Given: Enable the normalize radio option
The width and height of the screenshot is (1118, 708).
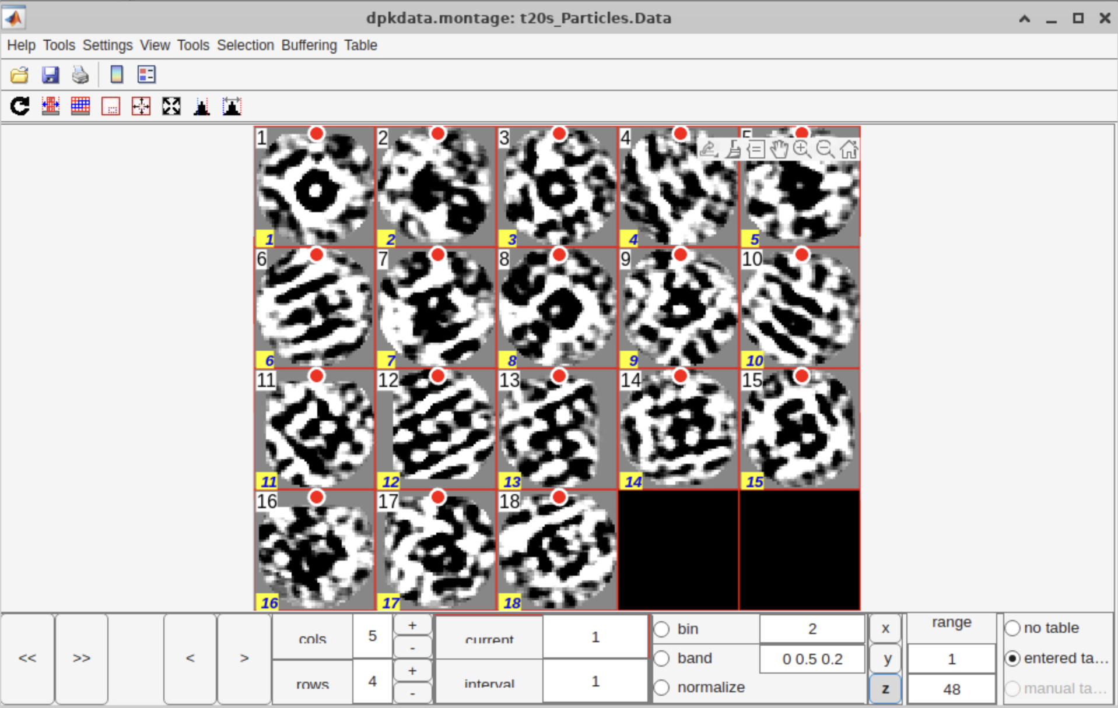Looking at the screenshot, I should (x=662, y=688).
